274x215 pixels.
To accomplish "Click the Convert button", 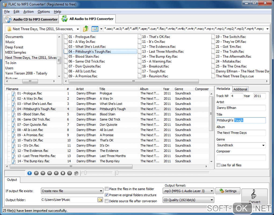I will pos(254,196).
